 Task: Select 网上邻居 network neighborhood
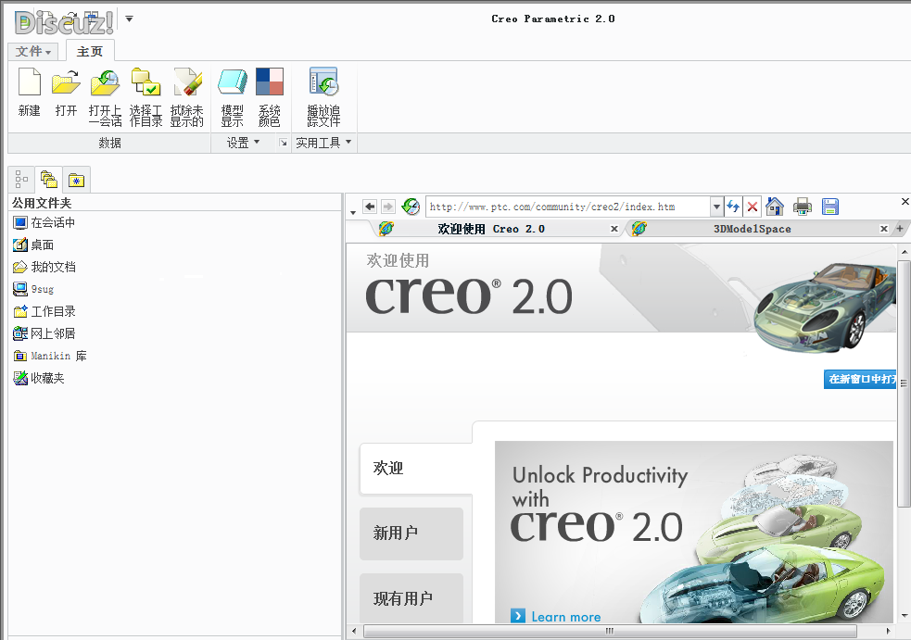point(44,333)
